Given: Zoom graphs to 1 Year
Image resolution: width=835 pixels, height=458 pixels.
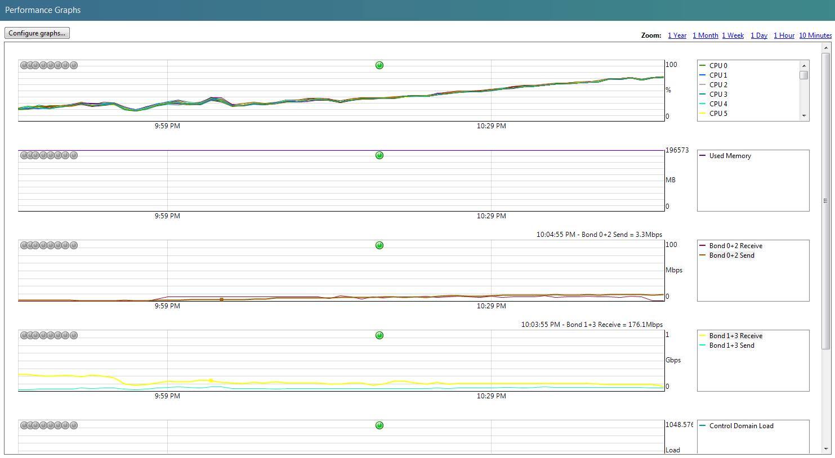Looking at the screenshot, I should pyautogui.click(x=677, y=35).
